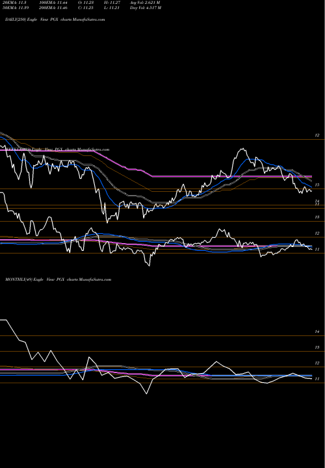Viewport: 325px width, 468px height.
Task: Click the 'Day Vol' reading
Action: pos(146,8)
